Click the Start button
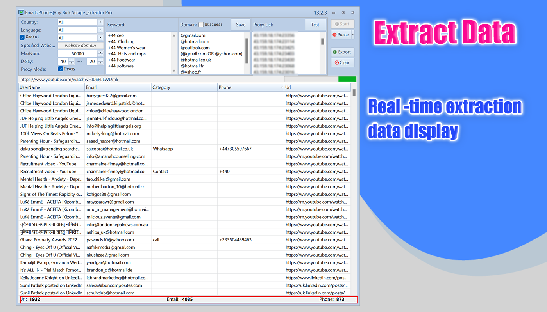The width and height of the screenshot is (547, 312). pyautogui.click(x=343, y=24)
